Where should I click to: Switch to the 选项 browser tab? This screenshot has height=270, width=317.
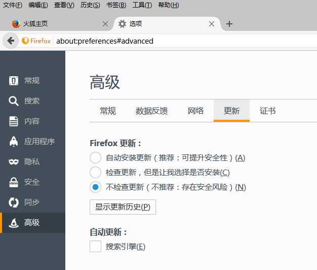[168, 24]
